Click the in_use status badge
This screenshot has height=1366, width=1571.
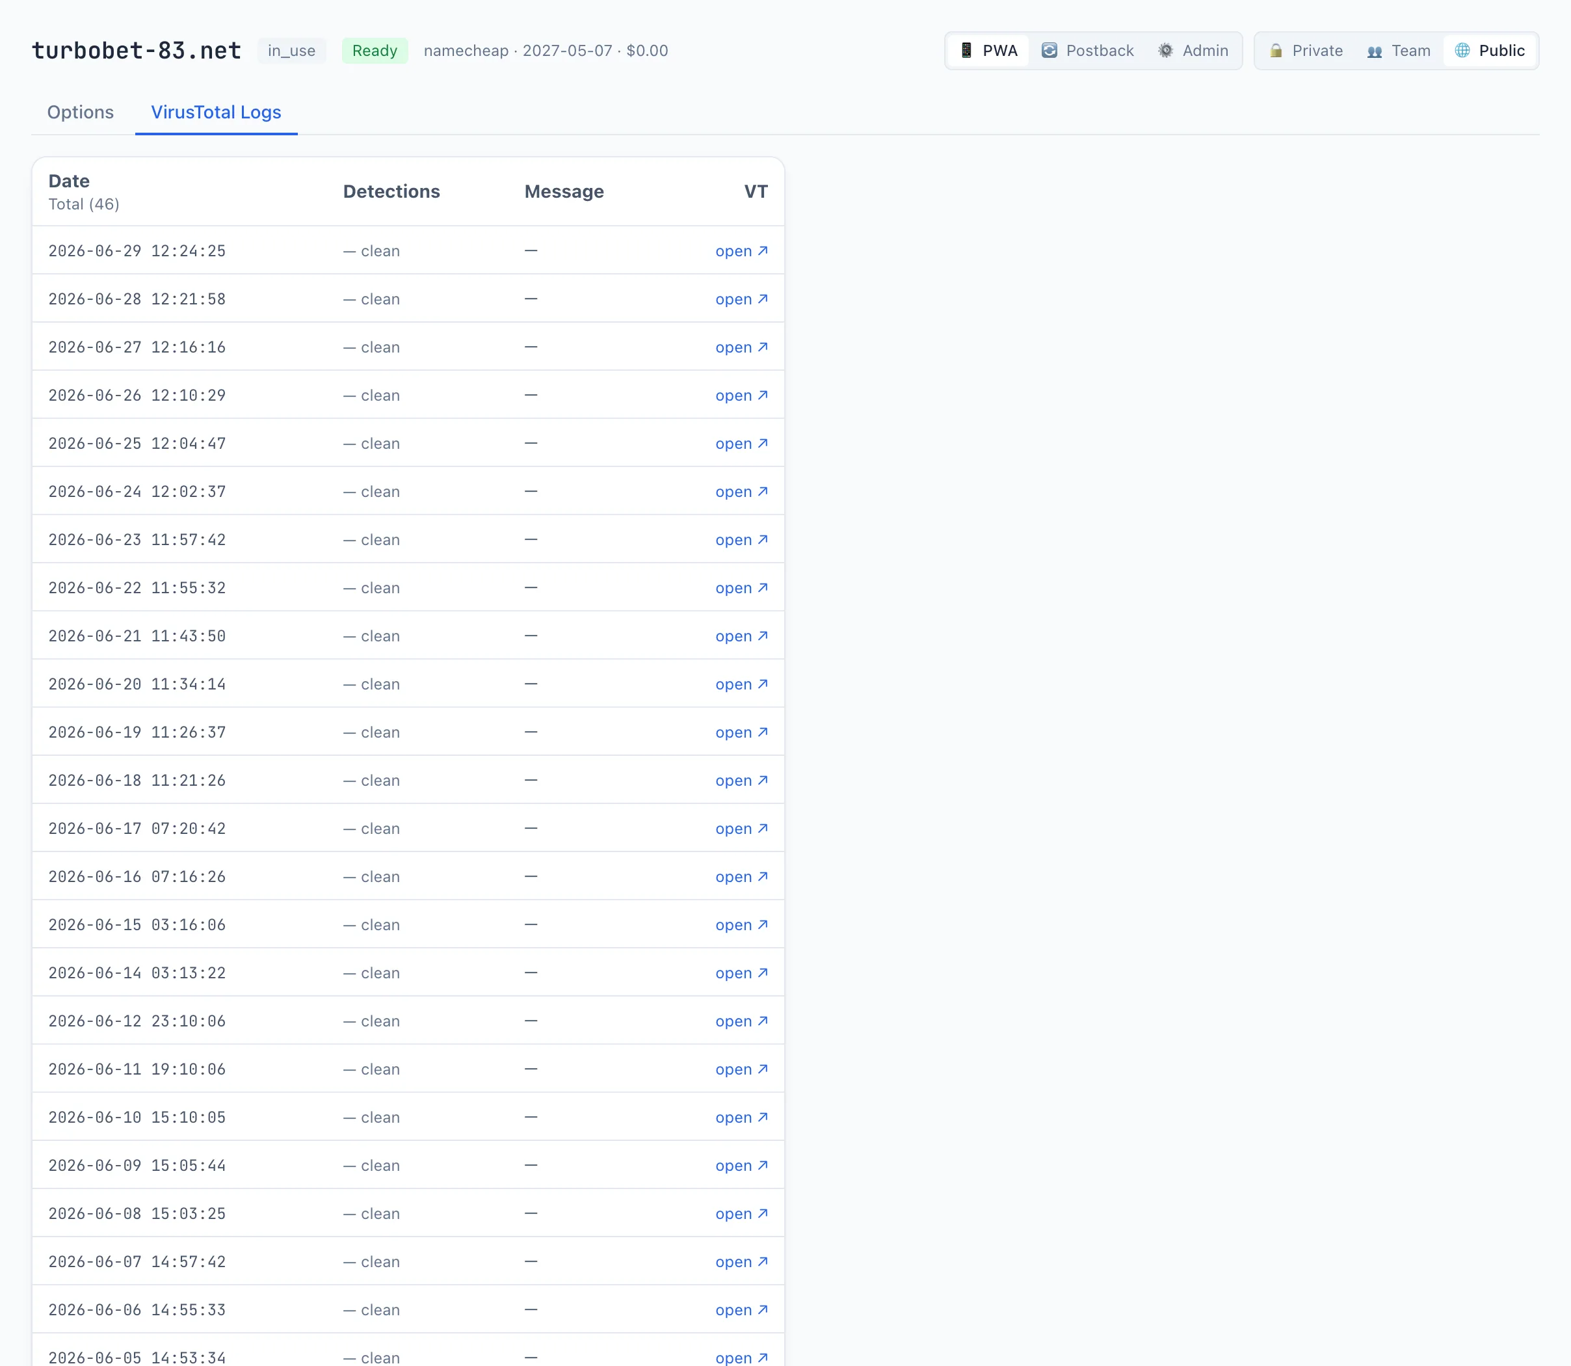click(291, 50)
